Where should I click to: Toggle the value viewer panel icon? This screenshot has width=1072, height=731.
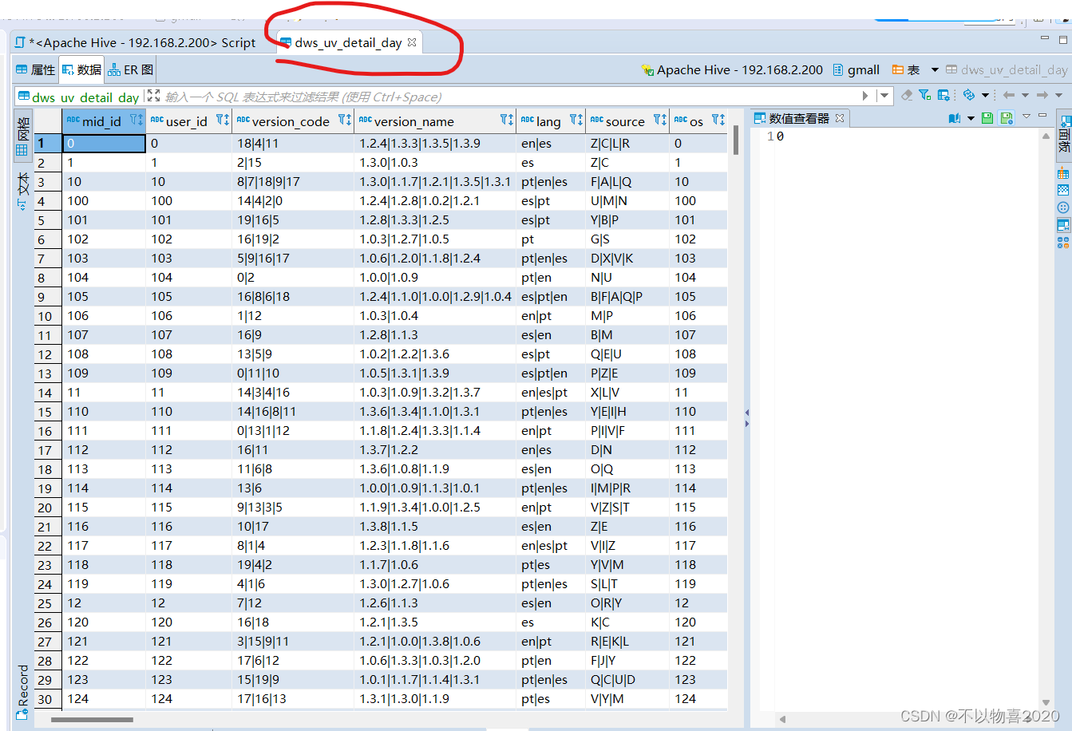point(1063,225)
